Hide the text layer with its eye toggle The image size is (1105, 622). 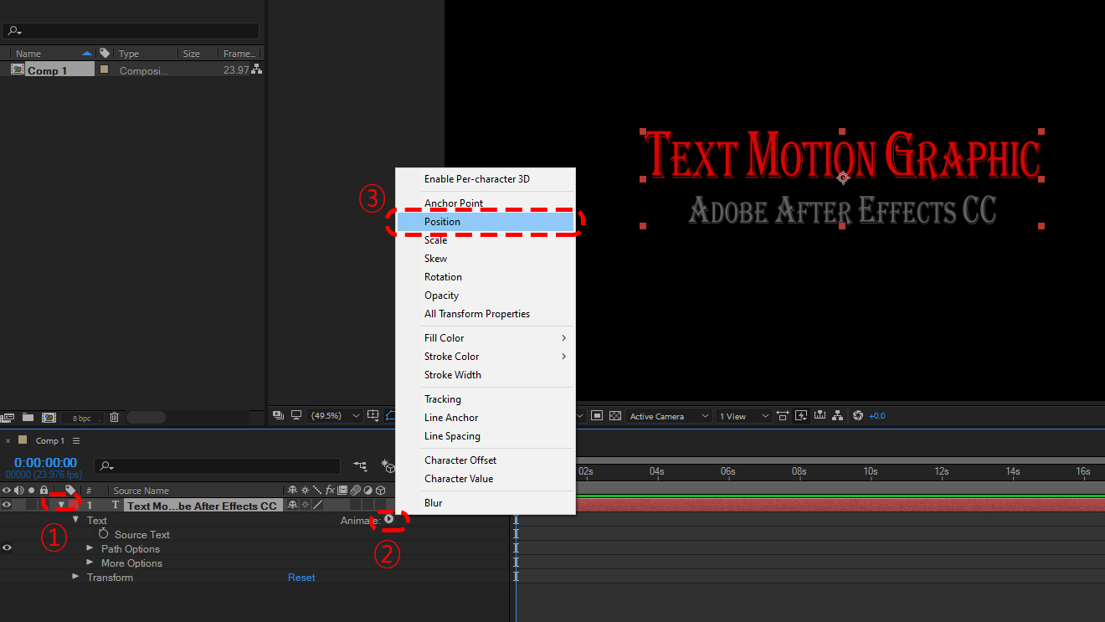(x=6, y=505)
